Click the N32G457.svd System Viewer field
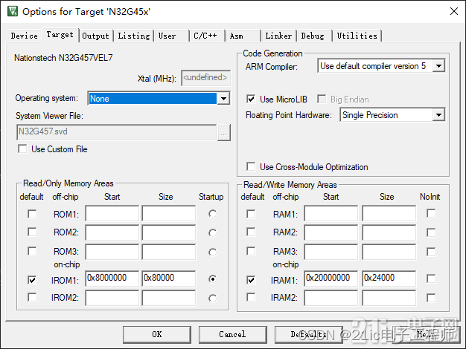 (117, 132)
